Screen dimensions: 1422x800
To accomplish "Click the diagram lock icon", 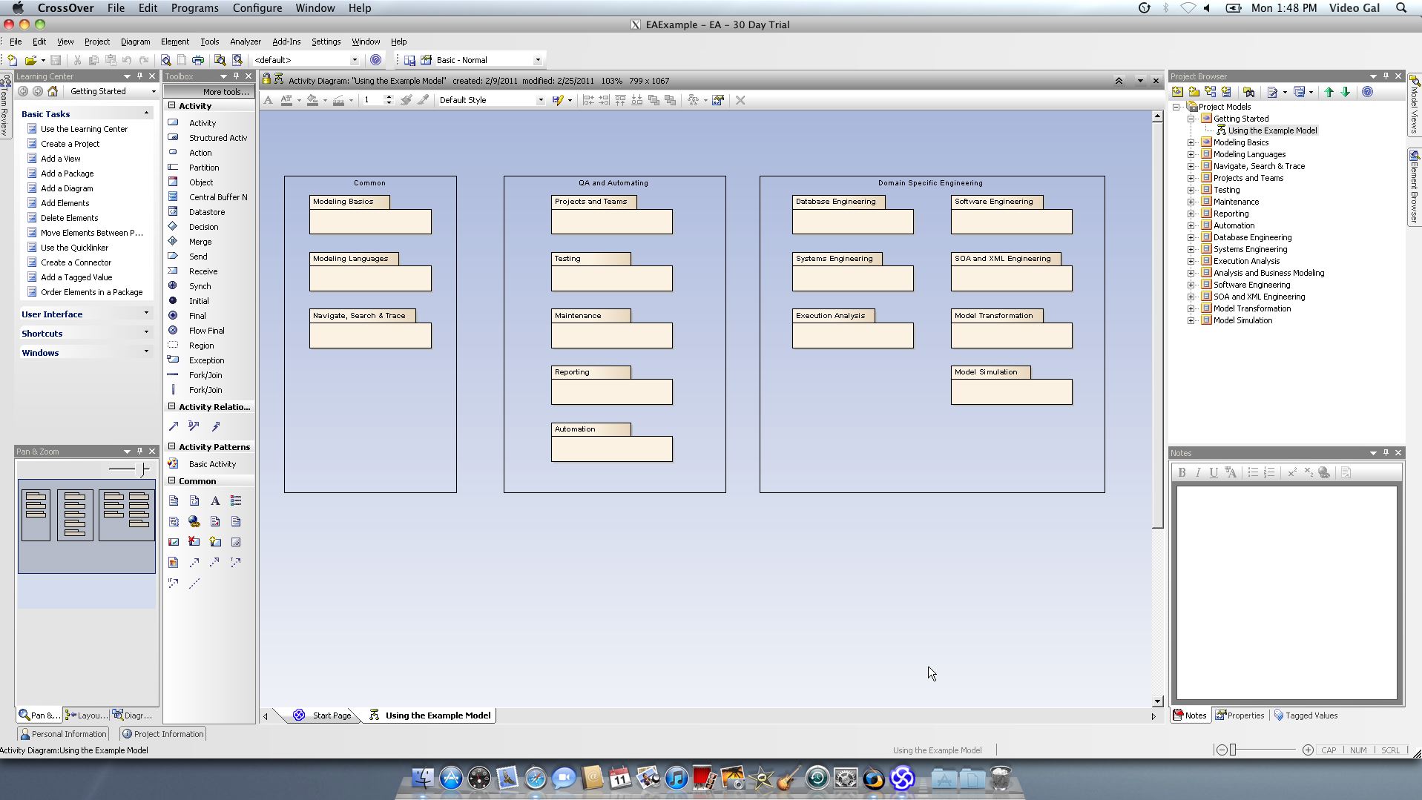I will tap(266, 79).
